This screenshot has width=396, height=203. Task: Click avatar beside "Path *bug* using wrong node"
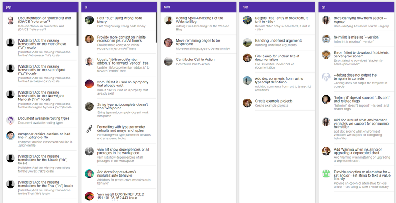pos(90,20)
